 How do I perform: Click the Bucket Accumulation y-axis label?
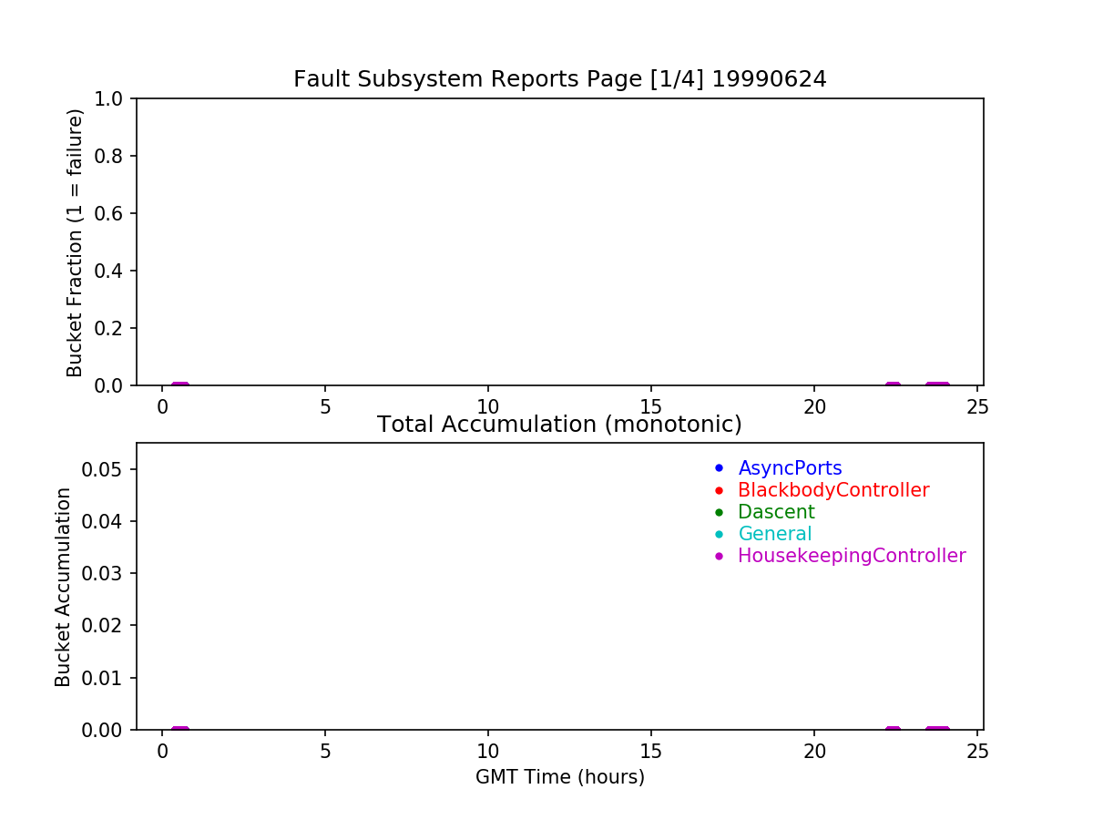(63, 587)
